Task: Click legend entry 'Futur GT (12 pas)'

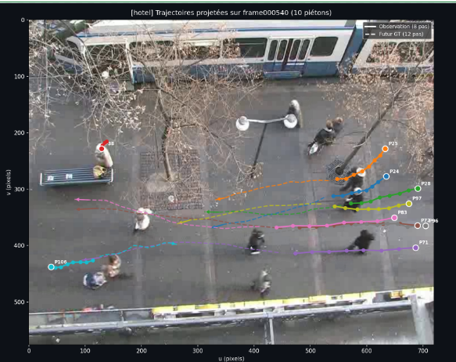Action: click(x=401, y=34)
